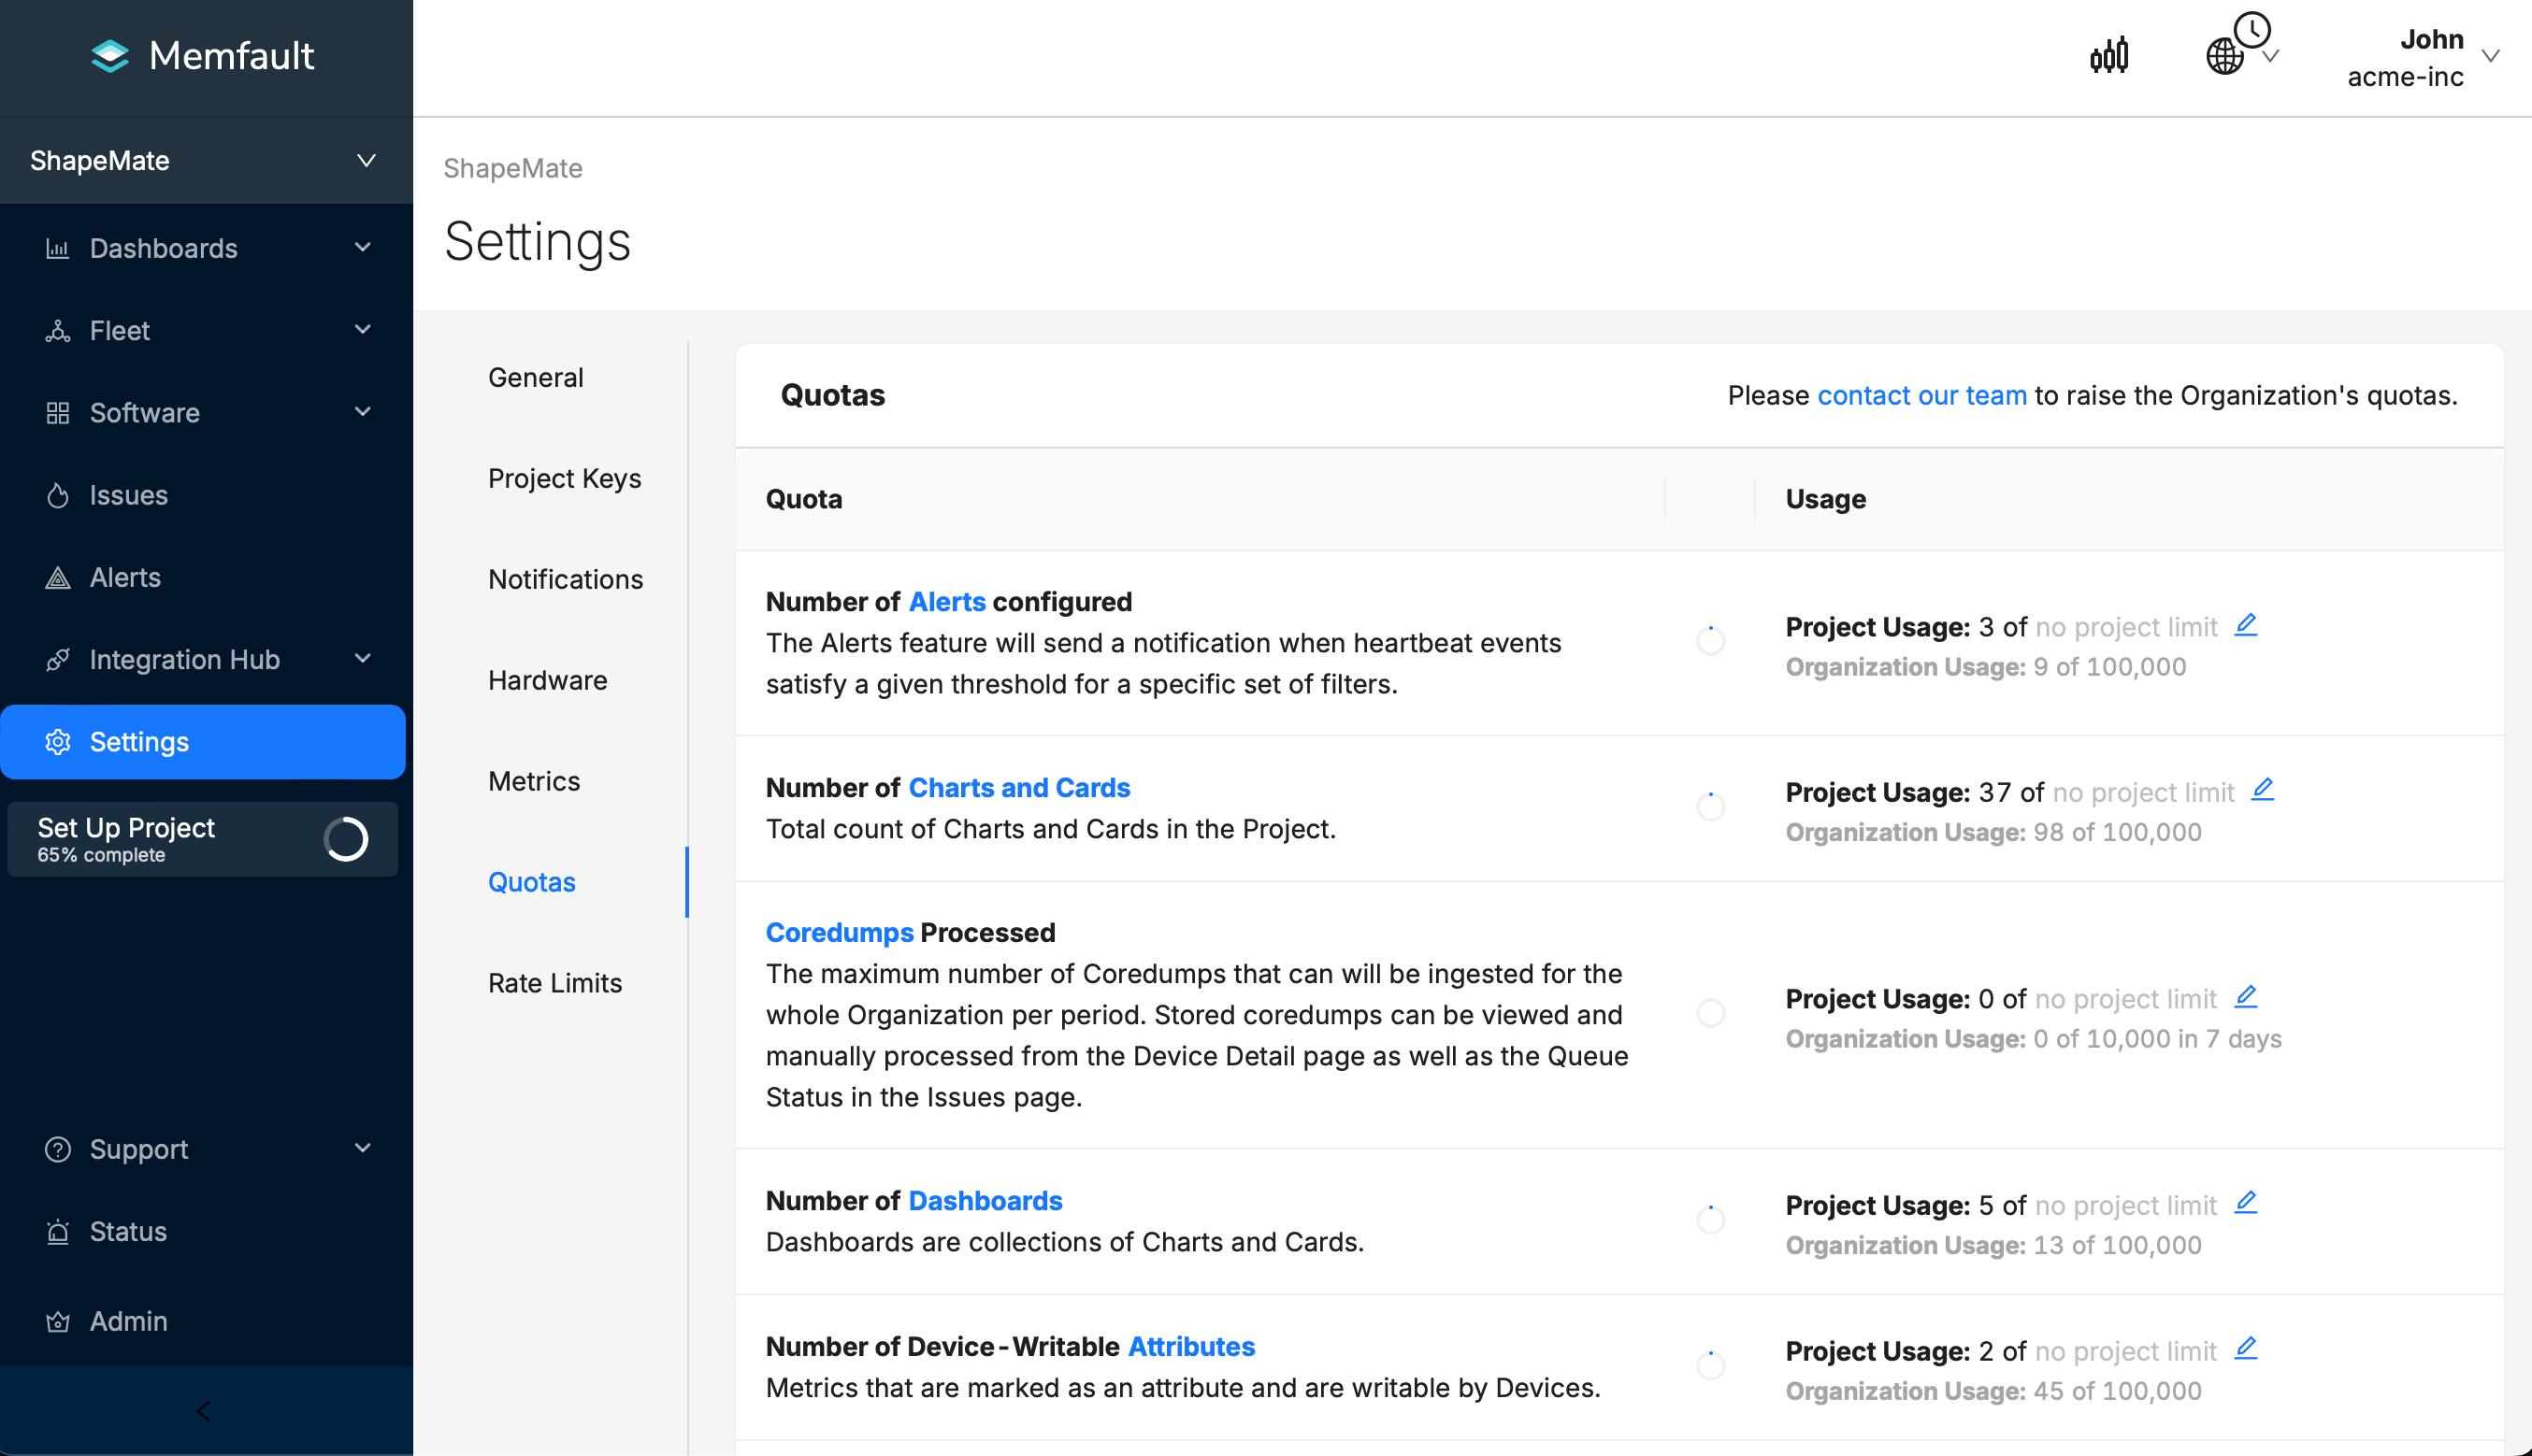2532x1456 pixels.
Task: Open the John acme-inc account menu
Action: tap(2423, 57)
